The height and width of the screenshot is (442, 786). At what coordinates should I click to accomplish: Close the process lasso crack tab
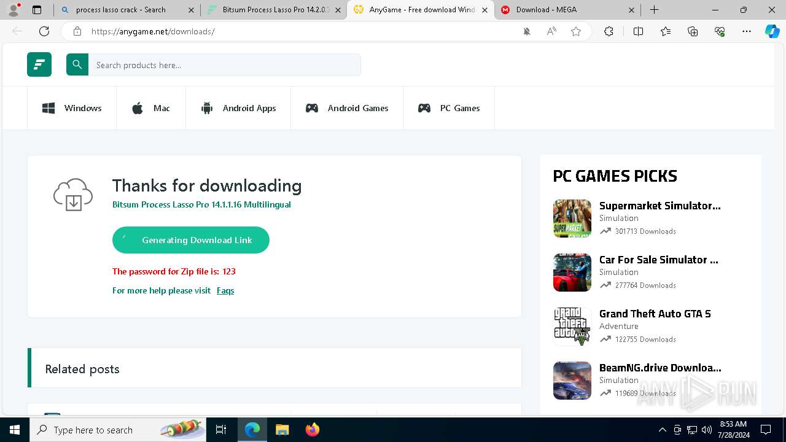(x=191, y=10)
